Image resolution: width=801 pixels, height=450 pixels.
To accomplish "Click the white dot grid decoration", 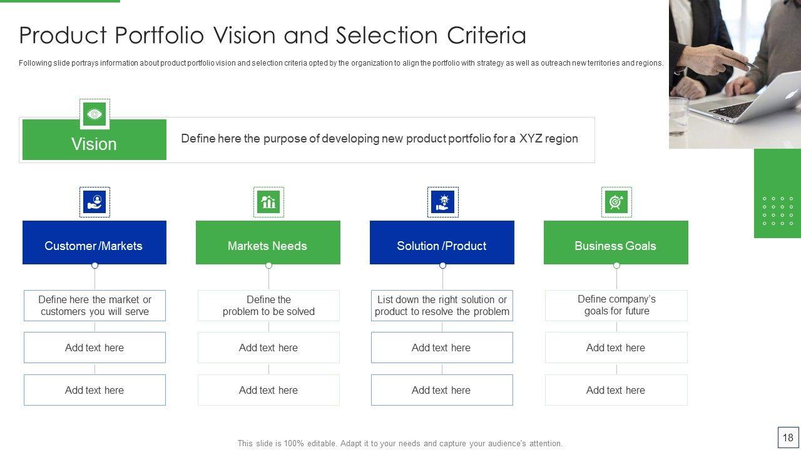I will pyautogui.click(x=777, y=211).
